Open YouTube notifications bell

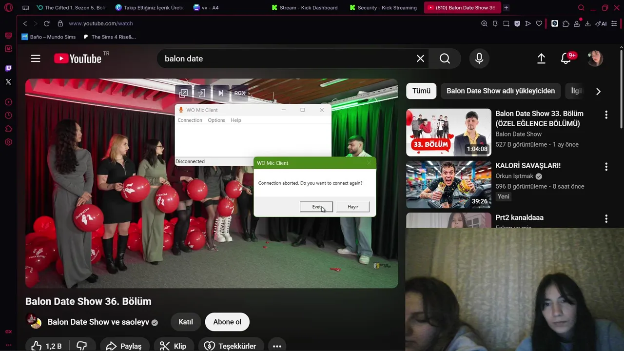click(x=566, y=58)
